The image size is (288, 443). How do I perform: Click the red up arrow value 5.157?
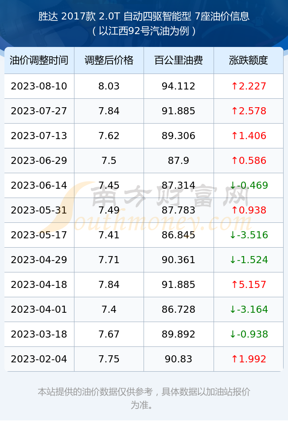coord(249,284)
